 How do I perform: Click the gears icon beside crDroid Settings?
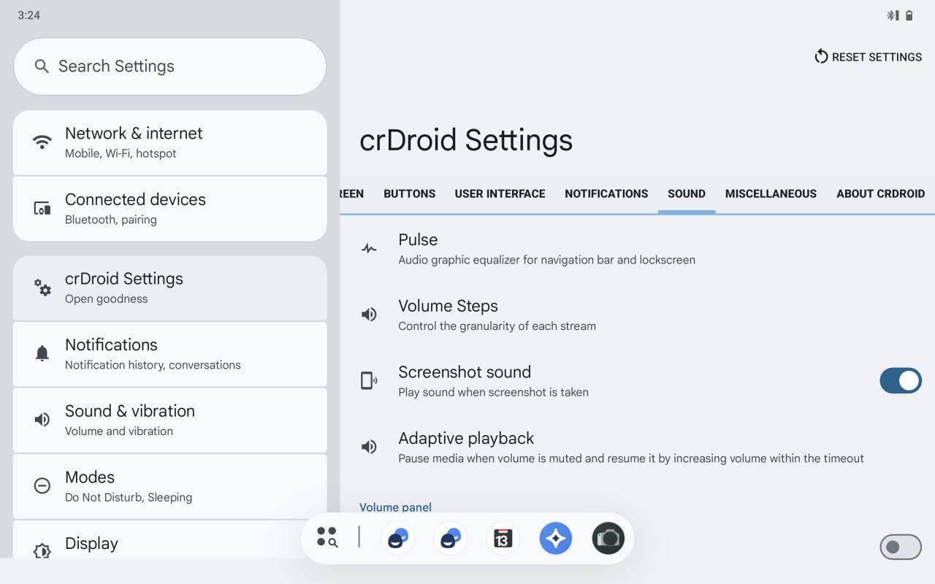(42, 288)
